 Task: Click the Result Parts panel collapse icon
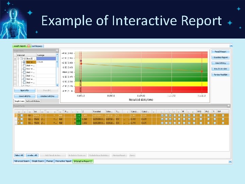tap(228, 106)
